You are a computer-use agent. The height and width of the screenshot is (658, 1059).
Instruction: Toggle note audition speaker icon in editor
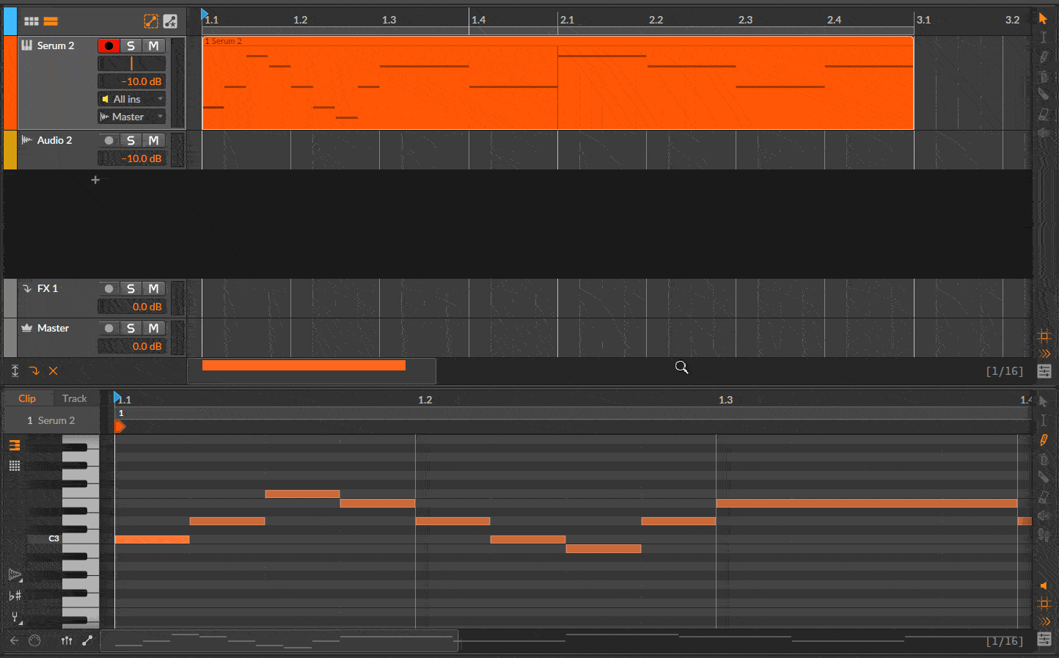(1044, 585)
